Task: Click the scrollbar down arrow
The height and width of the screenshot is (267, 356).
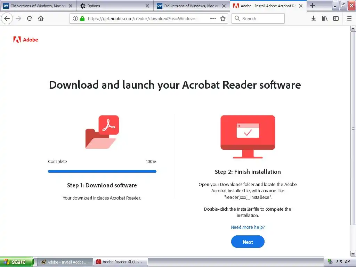Action: [x=353, y=253]
